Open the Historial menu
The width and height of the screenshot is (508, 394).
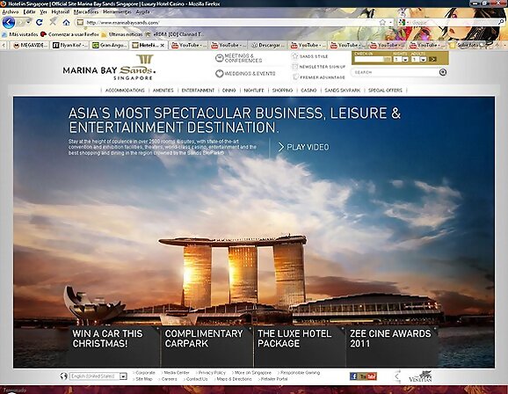pyautogui.click(x=61, y=12)
